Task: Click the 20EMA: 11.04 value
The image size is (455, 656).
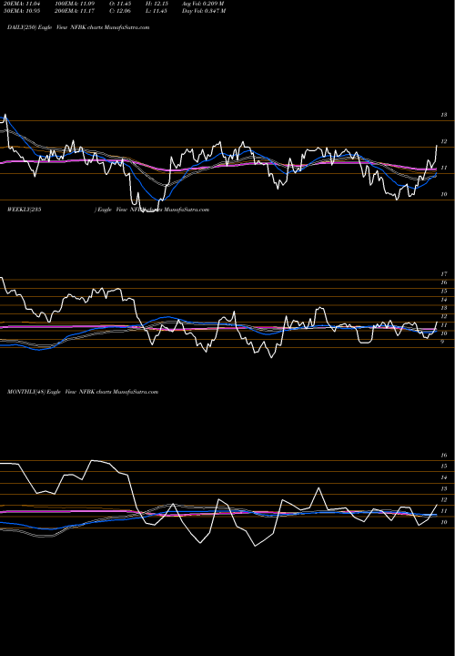Action: tap(22, 4)
